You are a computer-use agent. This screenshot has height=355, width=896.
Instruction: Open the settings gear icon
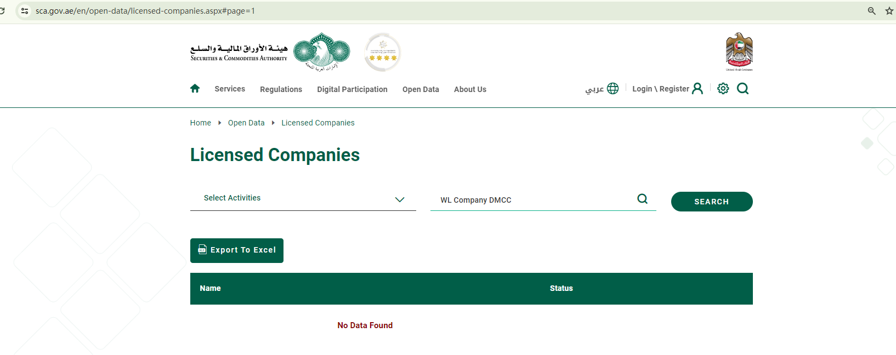723,89
